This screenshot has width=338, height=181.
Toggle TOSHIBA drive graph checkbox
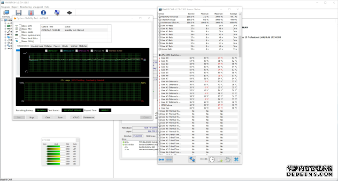tap(107, 51)
